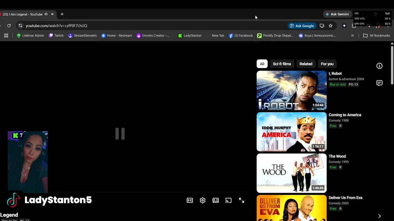Select the Related filter chip
The height and width of the screenshot is (221, 394).
point(306,64)
